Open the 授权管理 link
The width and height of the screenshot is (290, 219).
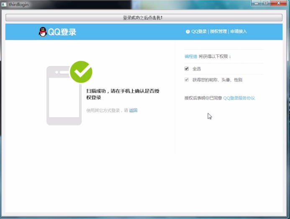pos(218,32)
